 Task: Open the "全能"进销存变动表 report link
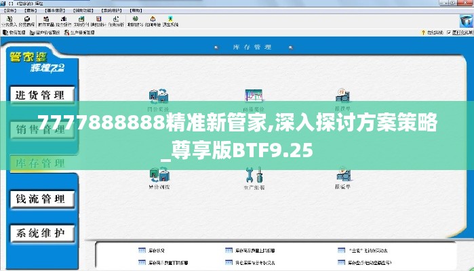coord(366,249)
